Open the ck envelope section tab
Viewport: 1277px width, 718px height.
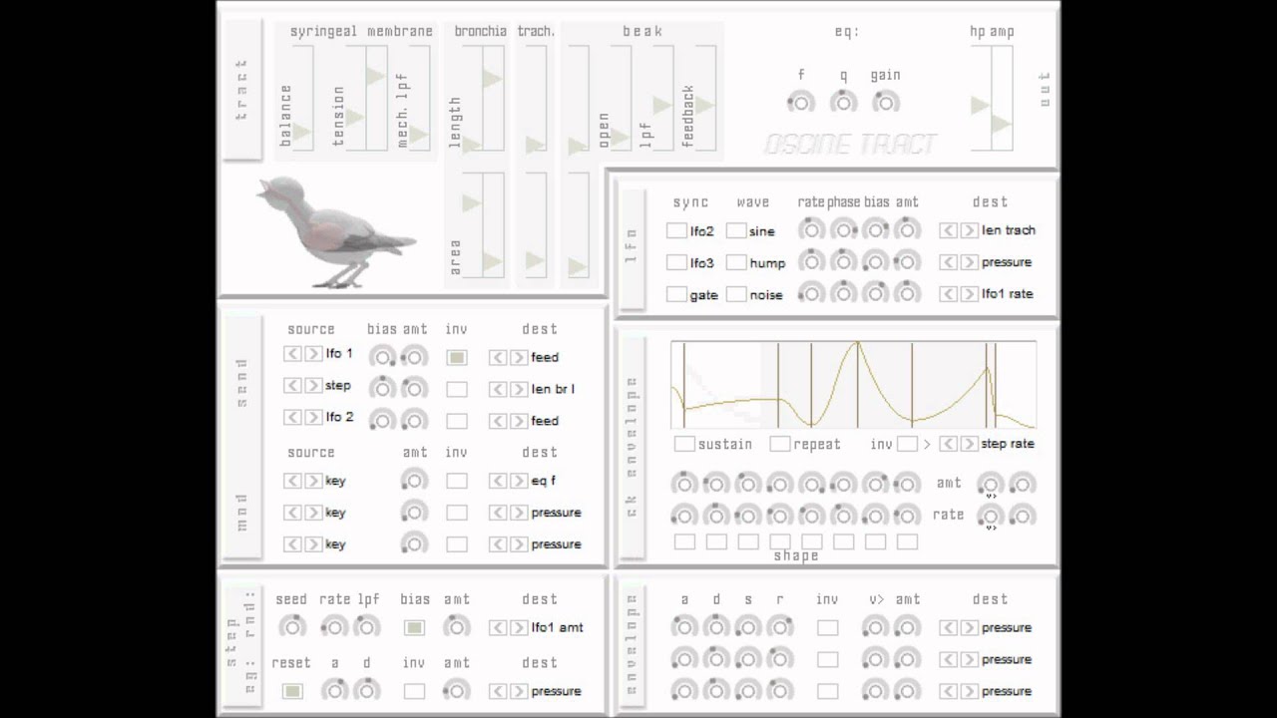coord(632,446)
